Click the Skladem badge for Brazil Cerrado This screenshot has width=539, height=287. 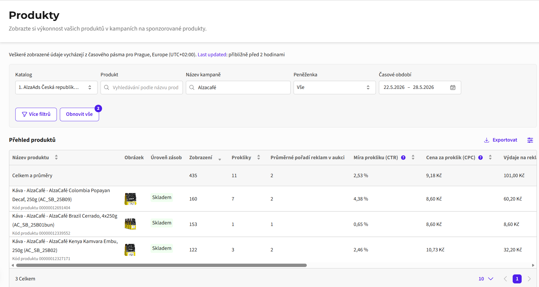point(162,223)
